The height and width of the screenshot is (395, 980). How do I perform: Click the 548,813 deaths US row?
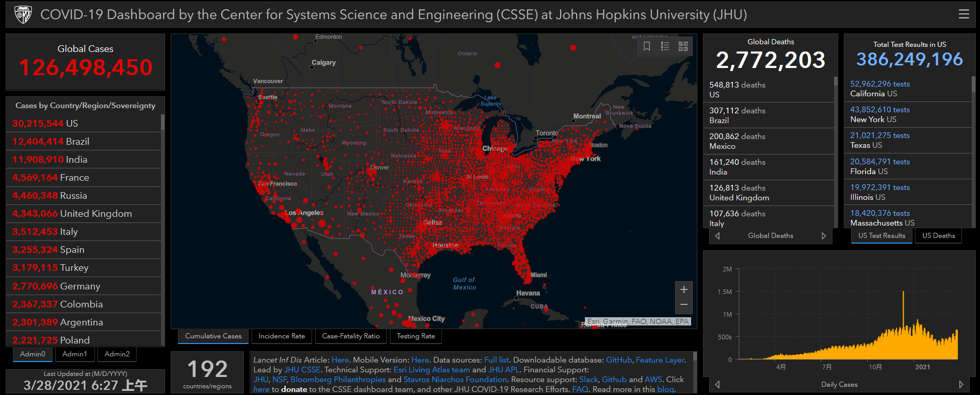click(x=769, y=90)
